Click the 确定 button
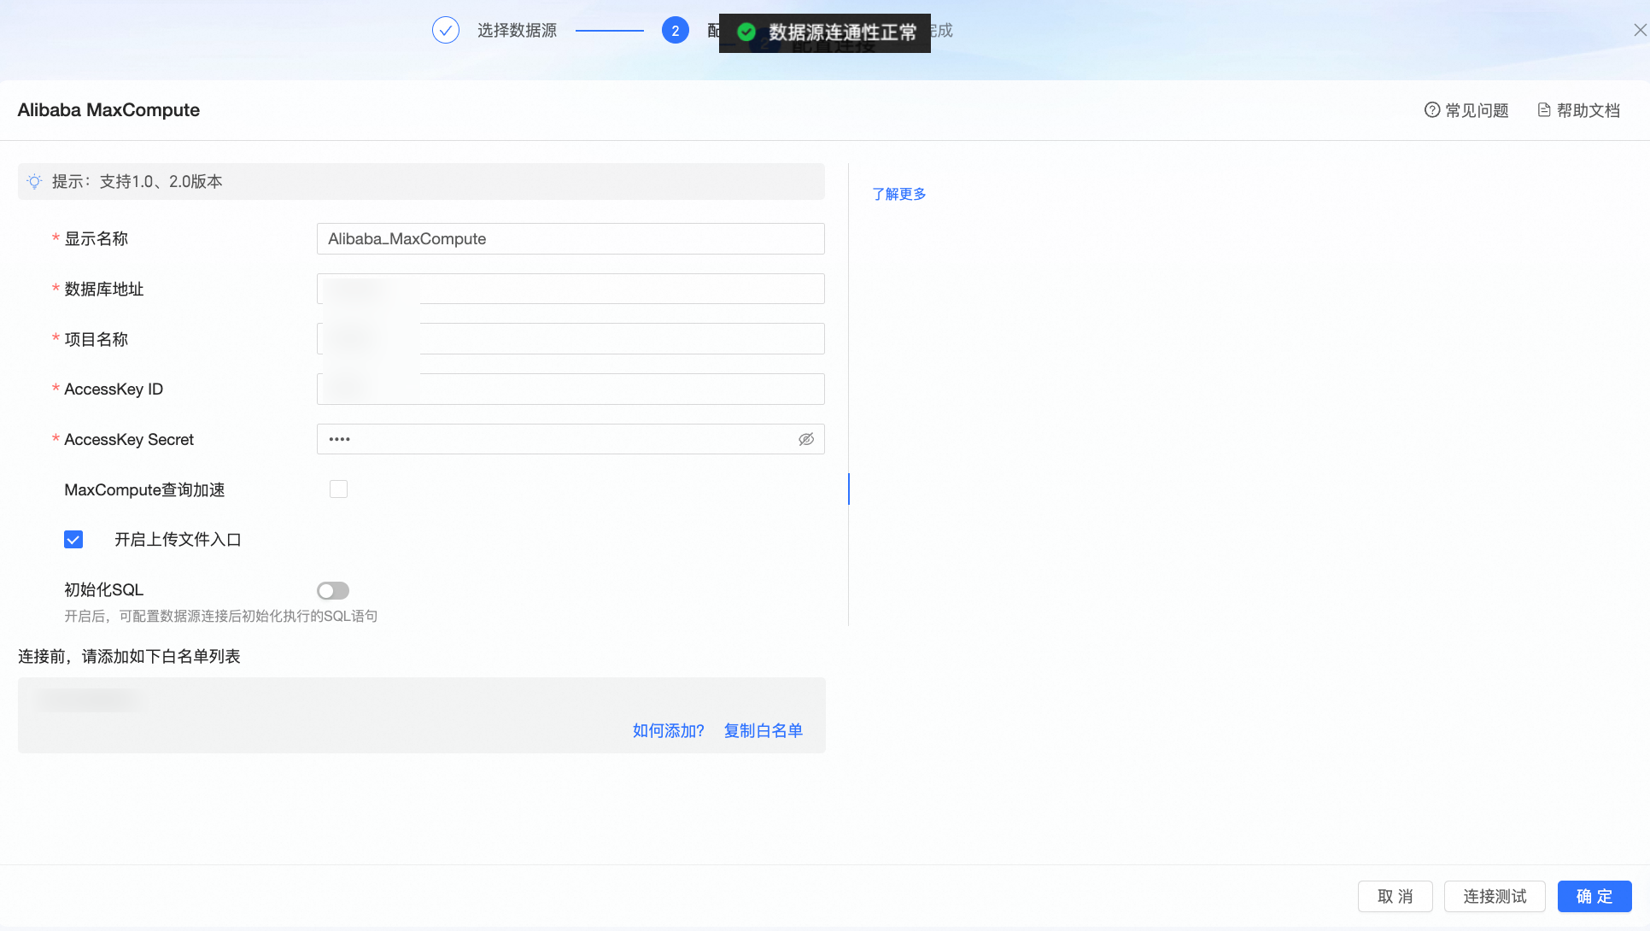The image size is (1650, 931). tap(1594, 897)
